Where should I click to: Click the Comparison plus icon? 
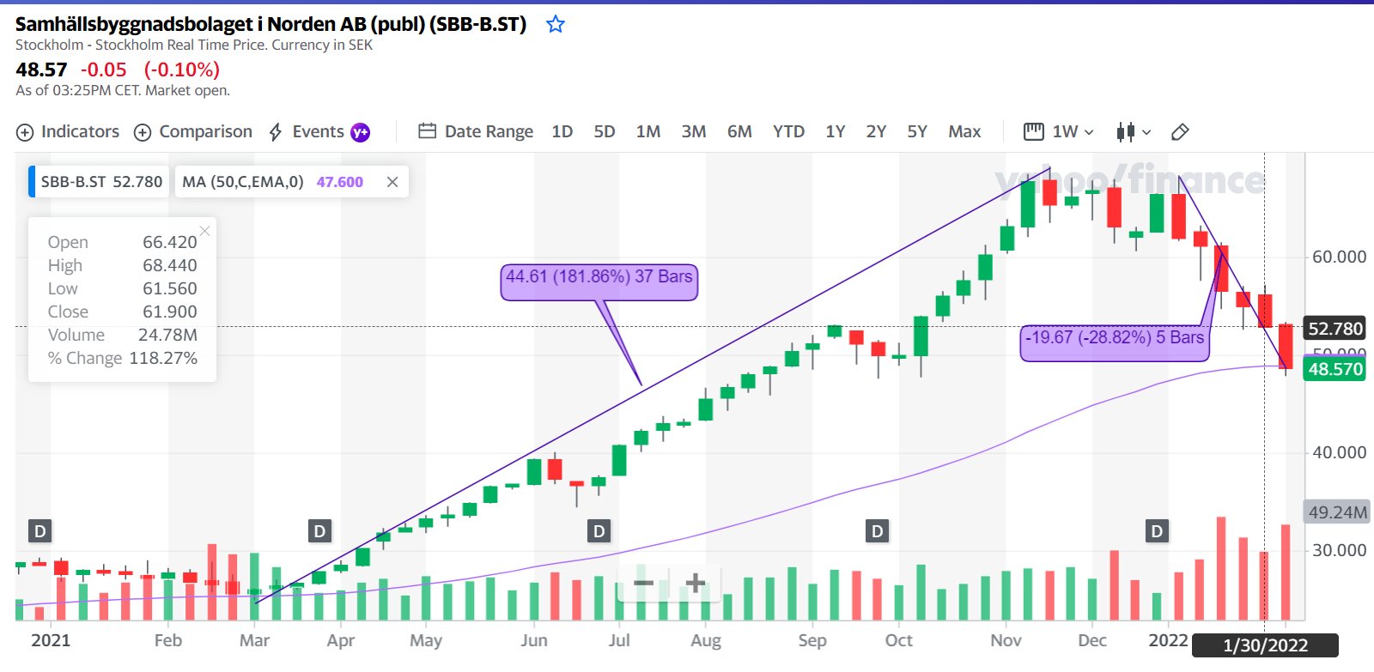click(x=143, y=132)
